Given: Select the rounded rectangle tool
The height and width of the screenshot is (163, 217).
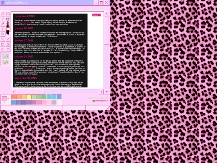Looking at the screenshot, I should 8,50.
